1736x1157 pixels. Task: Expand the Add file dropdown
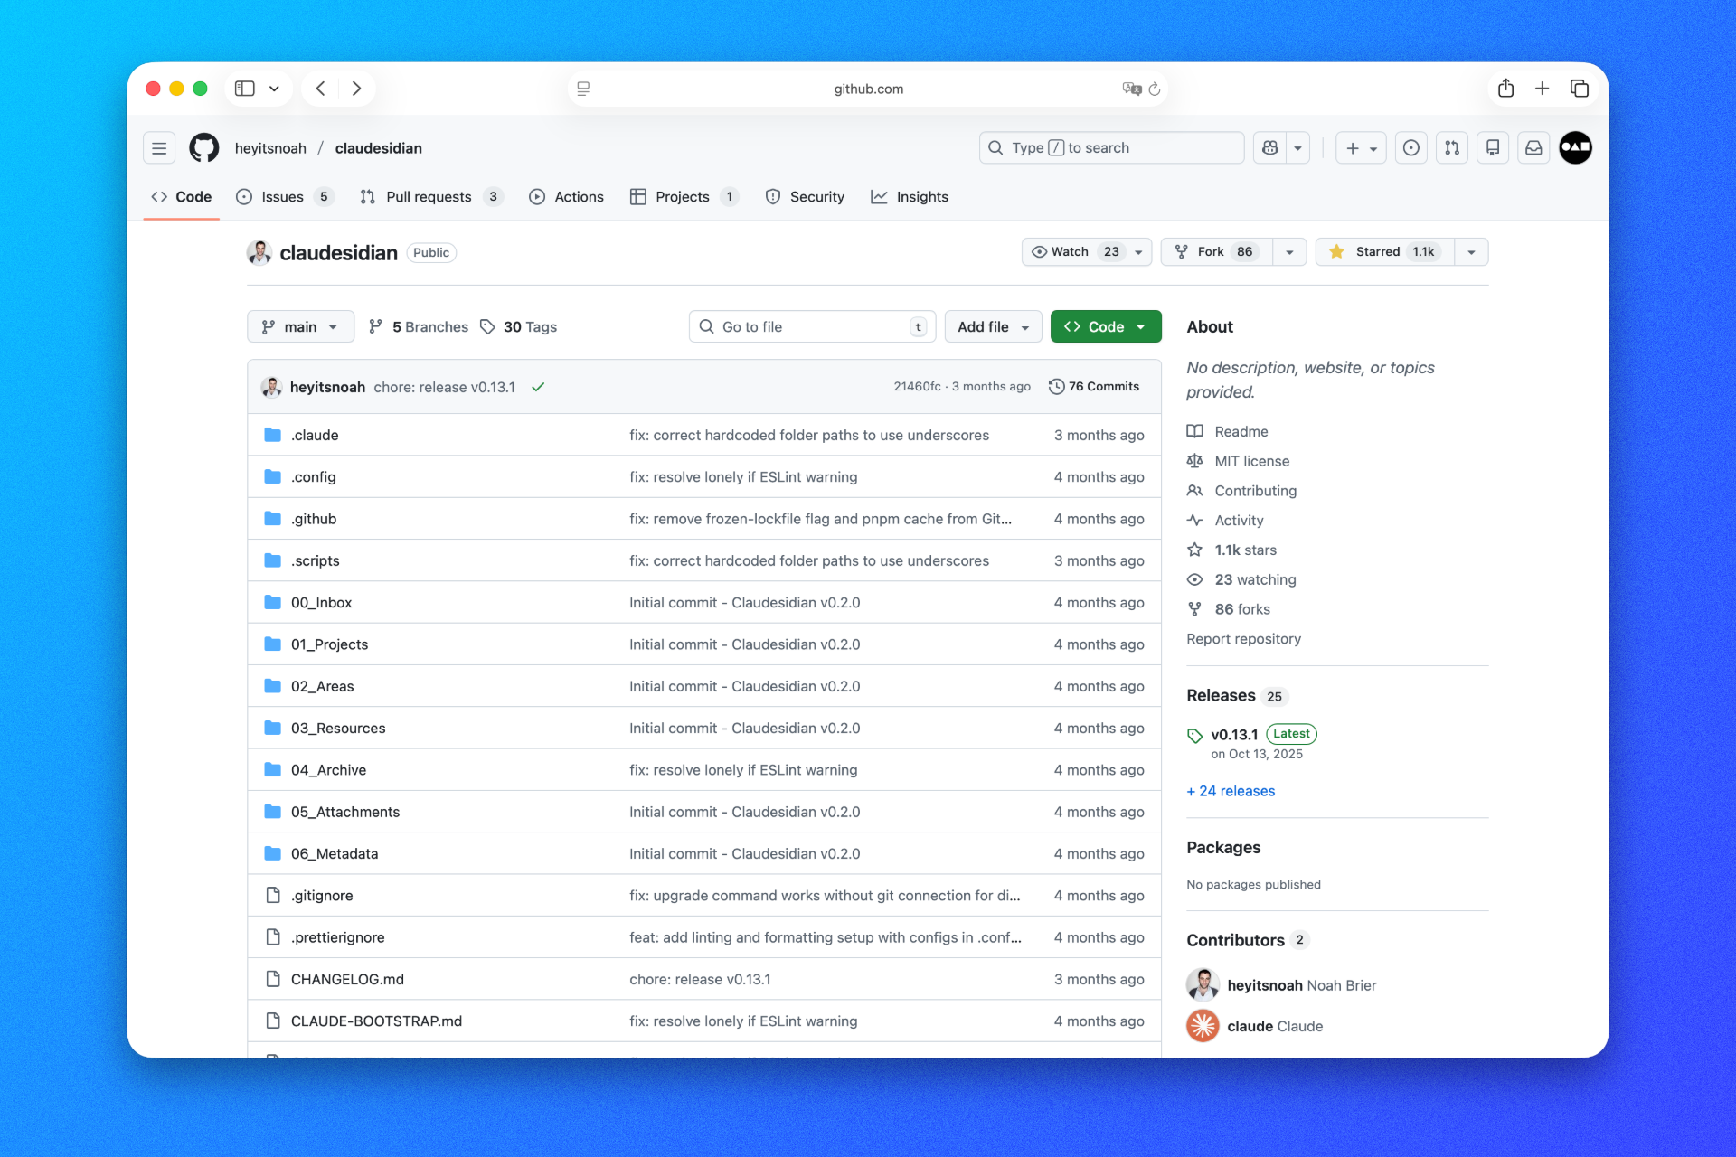pyautogui.click(x=993, y=326)
